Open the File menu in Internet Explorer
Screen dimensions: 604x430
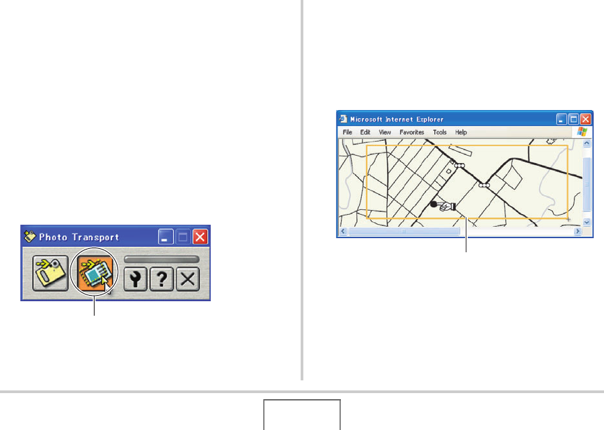[348, 132]
